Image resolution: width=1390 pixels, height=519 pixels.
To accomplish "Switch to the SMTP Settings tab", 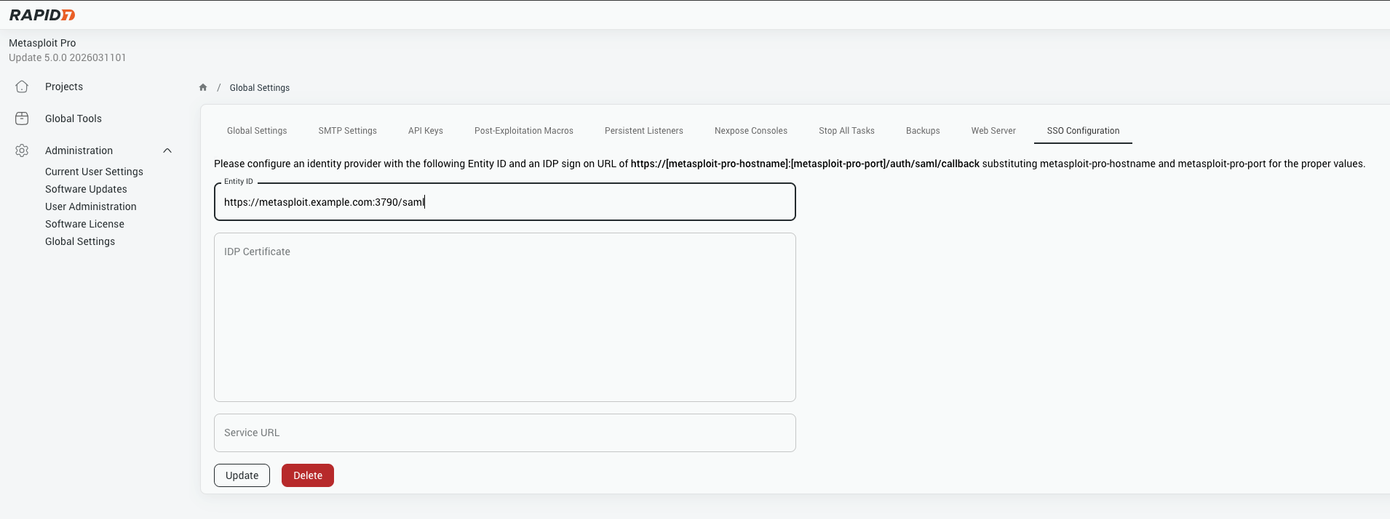I will click(x=347, y=131).
